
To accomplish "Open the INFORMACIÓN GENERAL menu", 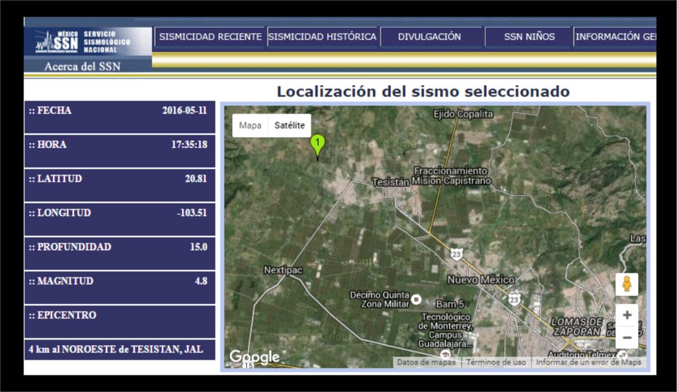I will 616,37.
